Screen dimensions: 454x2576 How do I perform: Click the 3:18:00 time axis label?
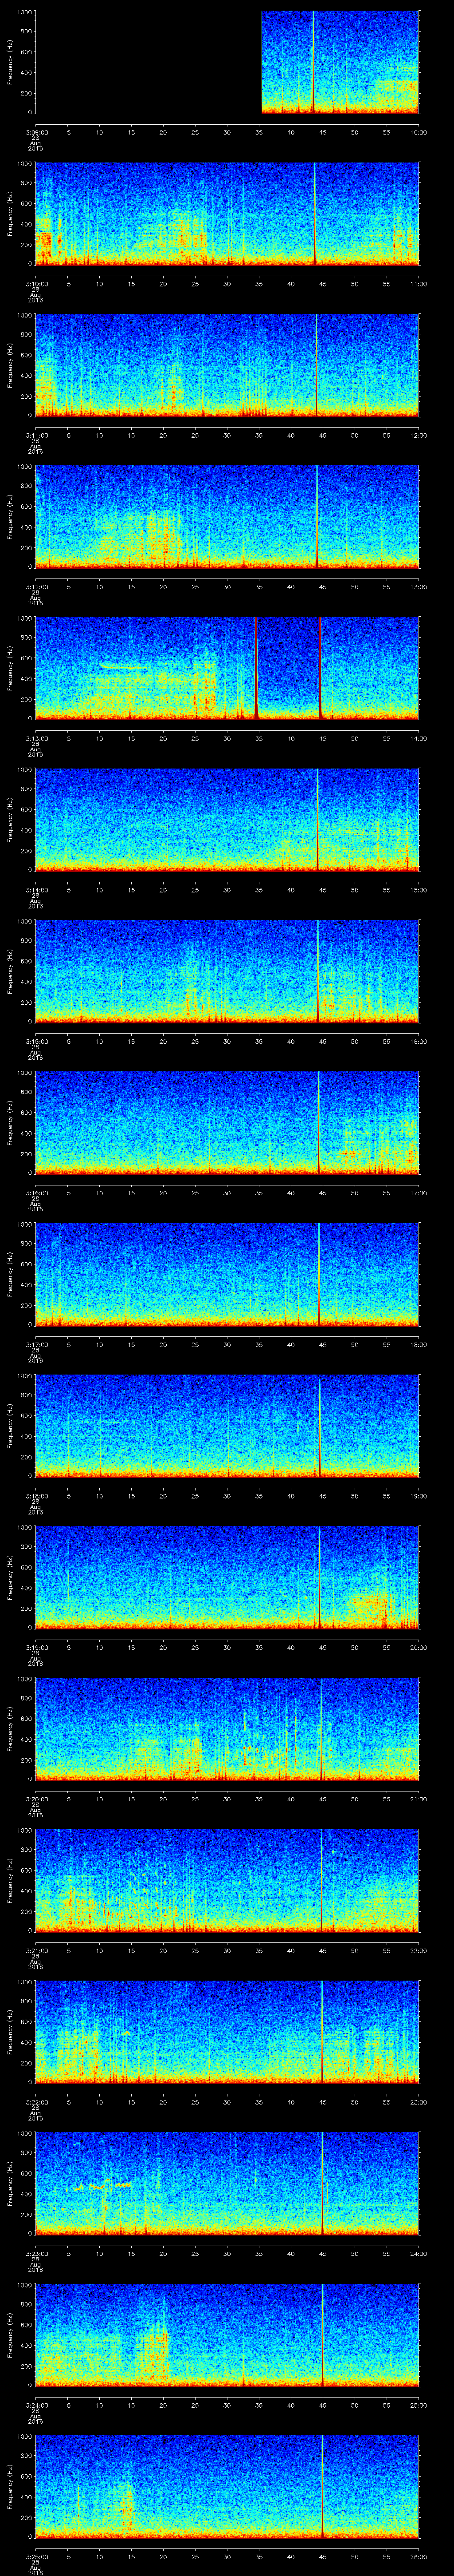click(36, 1496)
